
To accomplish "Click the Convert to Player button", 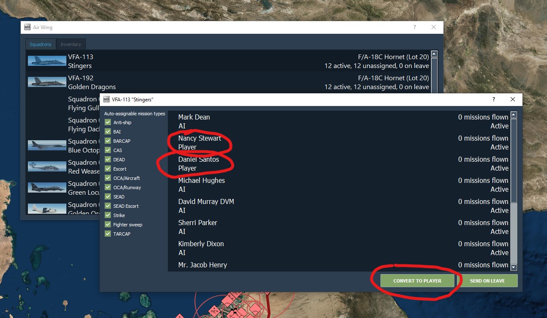I will coord(417,281).
